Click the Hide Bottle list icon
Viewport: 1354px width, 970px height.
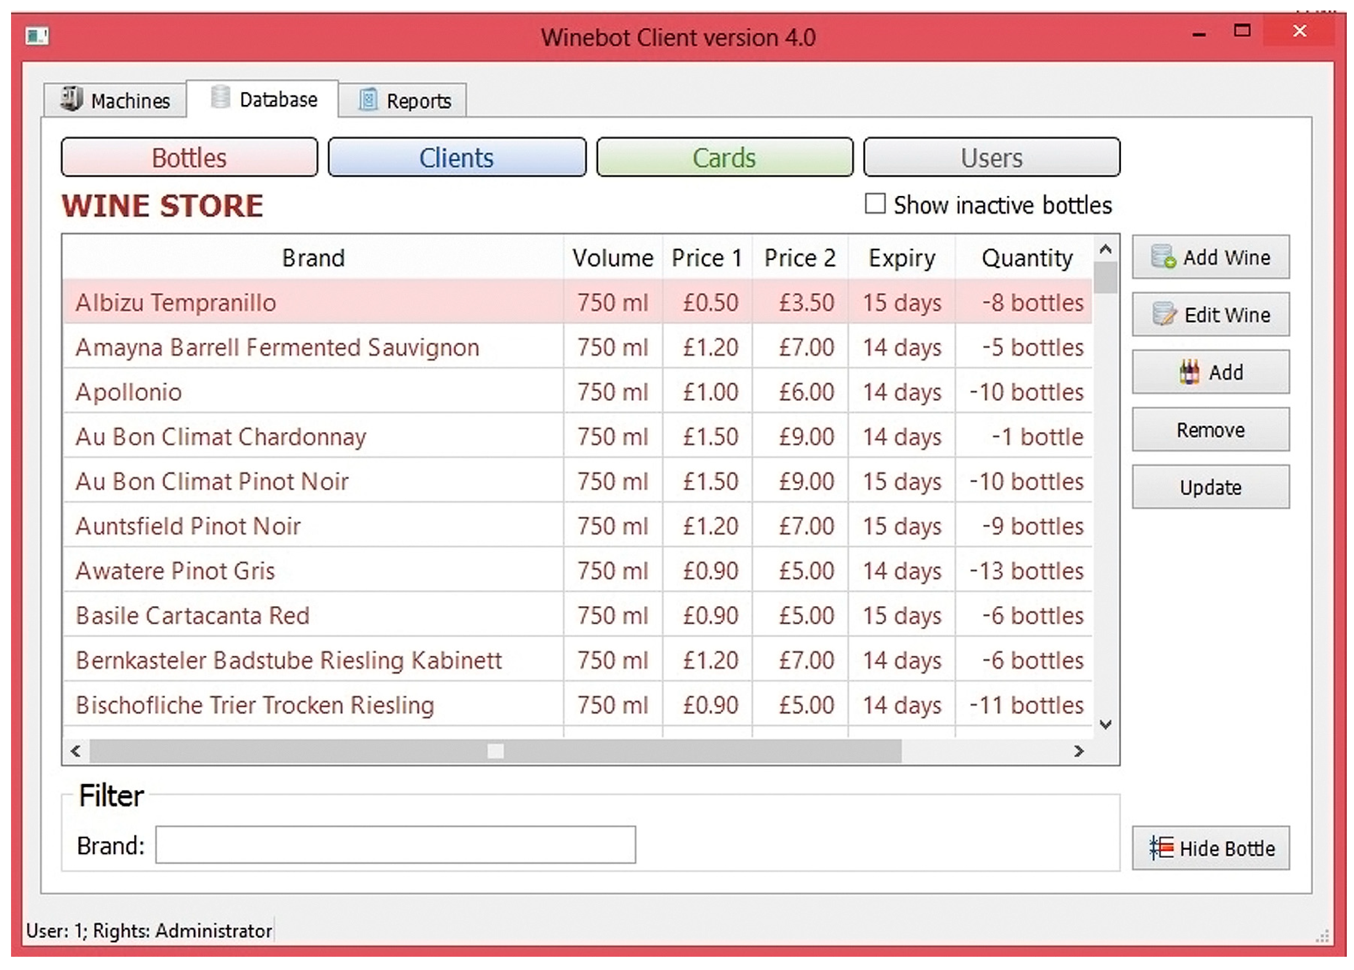1161,847
